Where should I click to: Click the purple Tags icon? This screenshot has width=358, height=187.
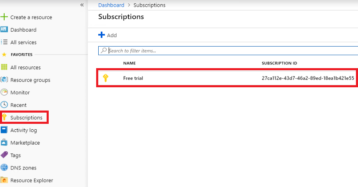tap(4, 155)
